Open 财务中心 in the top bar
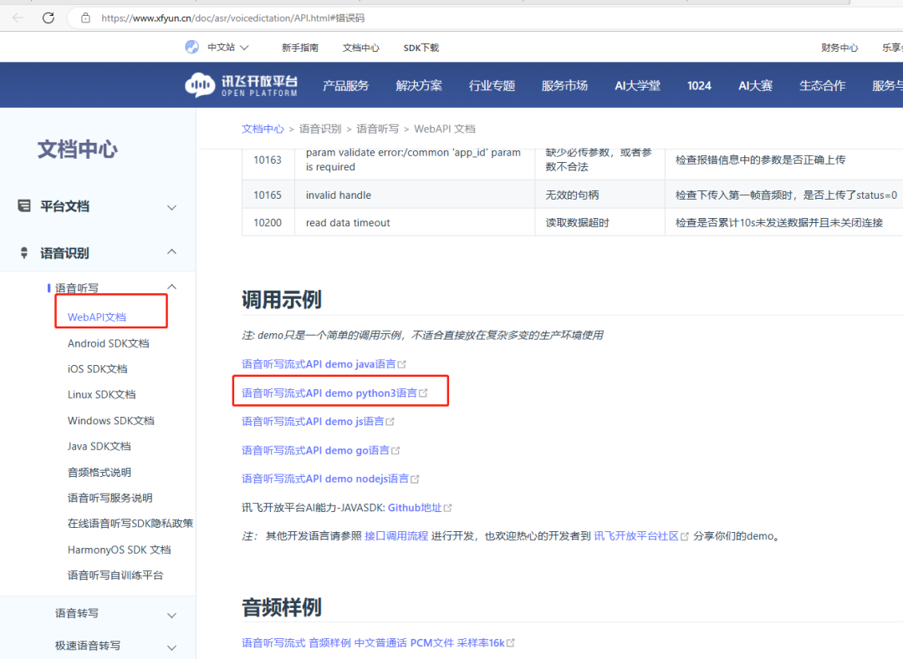Viewport: 903px width, 659px height. pyautogui.click(x=839, y=48)
